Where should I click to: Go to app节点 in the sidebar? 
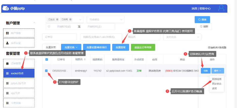19,93
